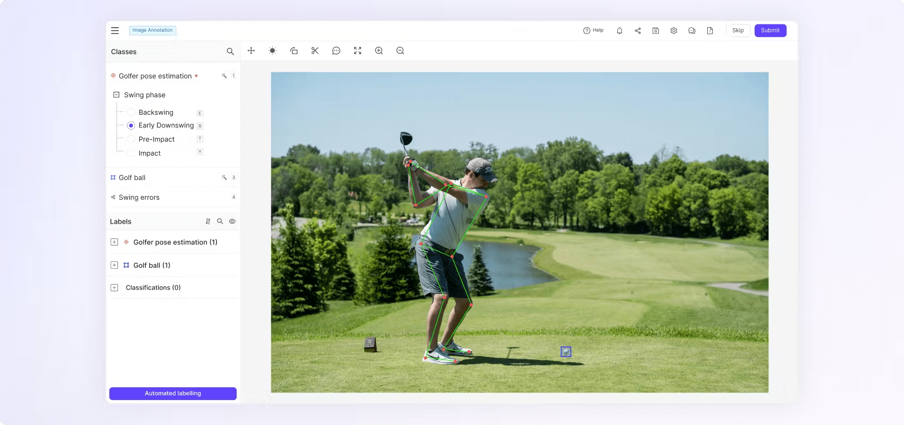Viewport: 904px width, 425px height.
Task: Open notifications bell
Action: pyautogui.click(x=620, y=31)
